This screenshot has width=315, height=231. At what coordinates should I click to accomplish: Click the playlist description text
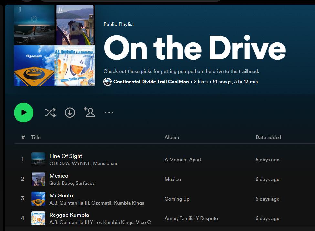point(181,71)
